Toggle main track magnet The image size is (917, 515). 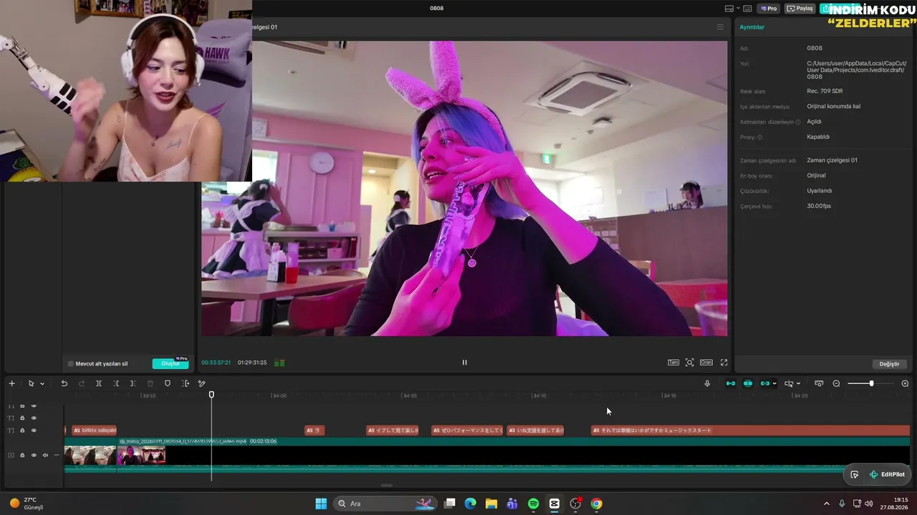(x=731, y=383)
